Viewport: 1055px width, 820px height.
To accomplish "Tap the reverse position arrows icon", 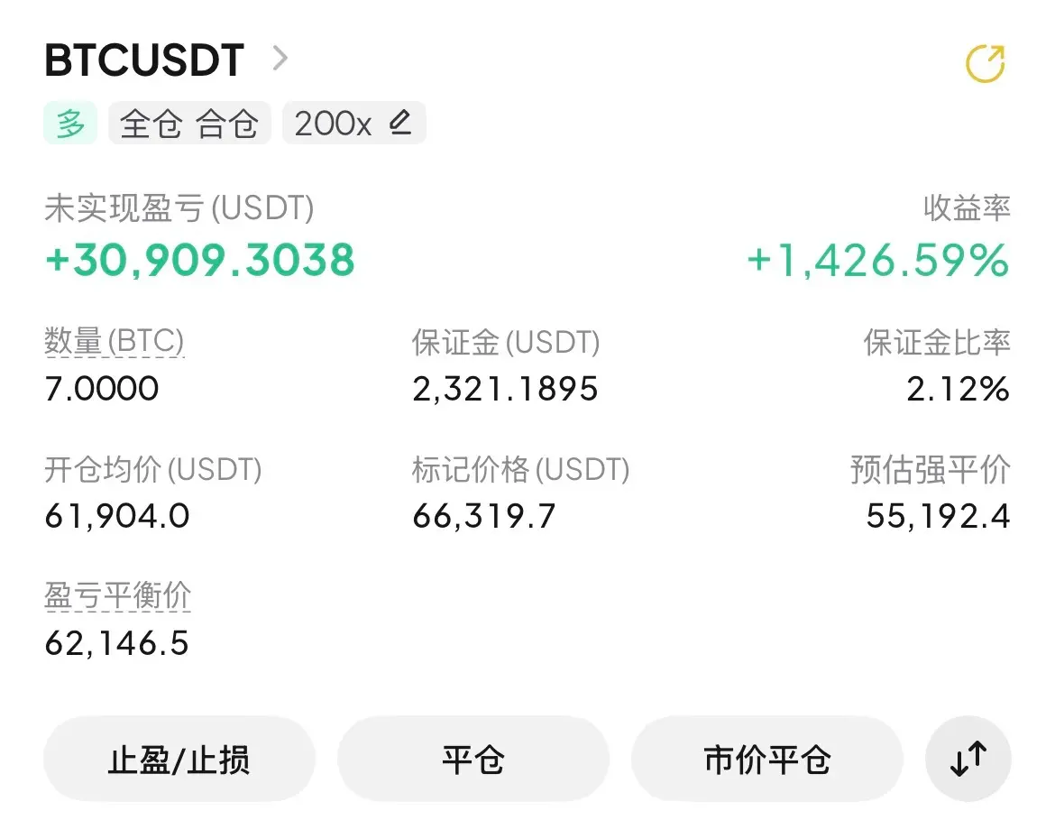I will point(968,759).
